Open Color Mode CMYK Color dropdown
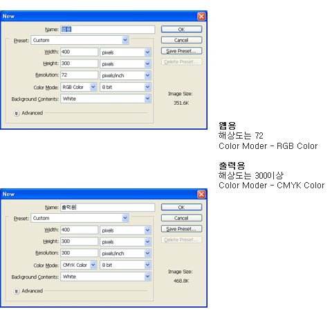Viewport: 332px width, 320px height. pyautogui.click(x=78, y=265)
